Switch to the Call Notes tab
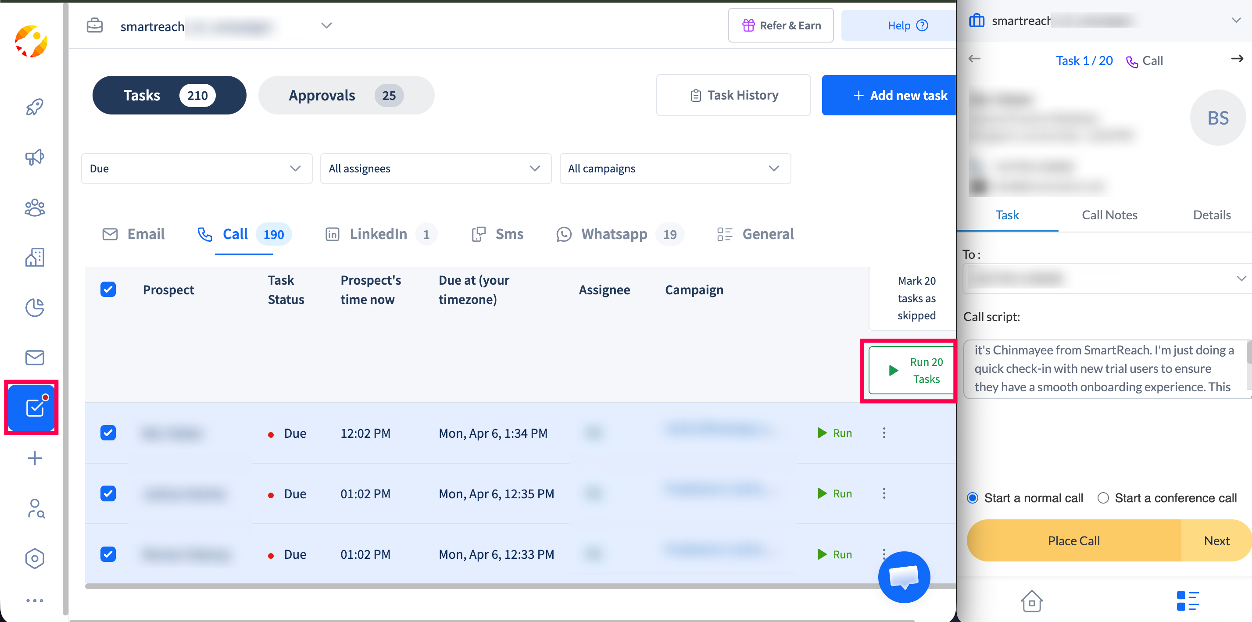 1109,215
